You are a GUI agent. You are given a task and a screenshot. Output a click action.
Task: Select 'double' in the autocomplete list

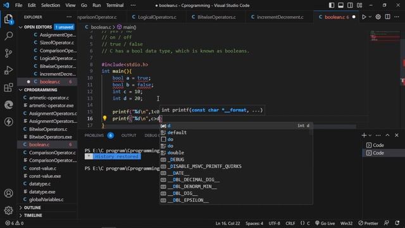[x=236, y=153]
